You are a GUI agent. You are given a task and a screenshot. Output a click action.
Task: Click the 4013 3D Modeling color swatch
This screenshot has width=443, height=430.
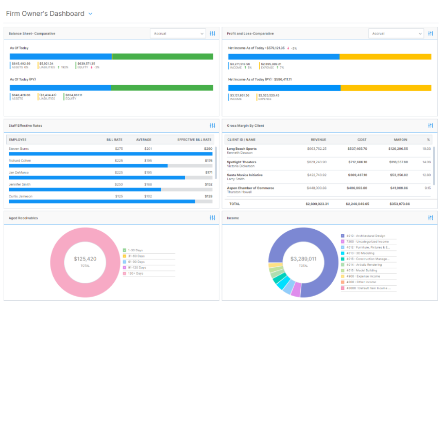[343, 253]
